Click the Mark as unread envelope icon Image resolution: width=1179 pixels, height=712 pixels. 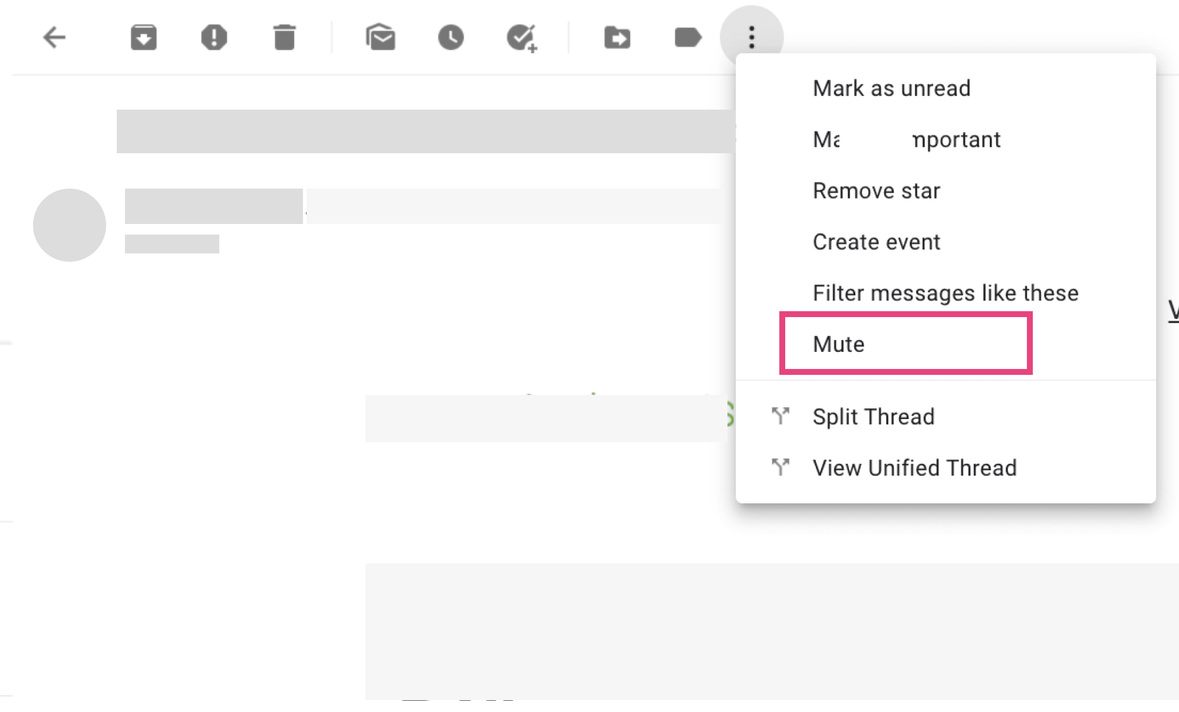coord(380,38)
